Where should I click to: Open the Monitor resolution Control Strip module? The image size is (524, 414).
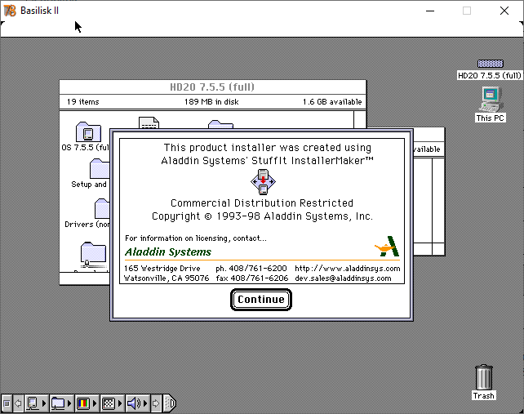coord(109,403)
